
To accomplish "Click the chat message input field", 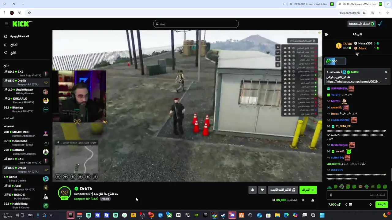I will point(357,195).
